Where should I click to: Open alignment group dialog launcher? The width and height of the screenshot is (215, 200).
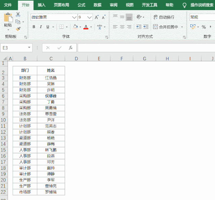pyautogui.click(x=184, y=37)
